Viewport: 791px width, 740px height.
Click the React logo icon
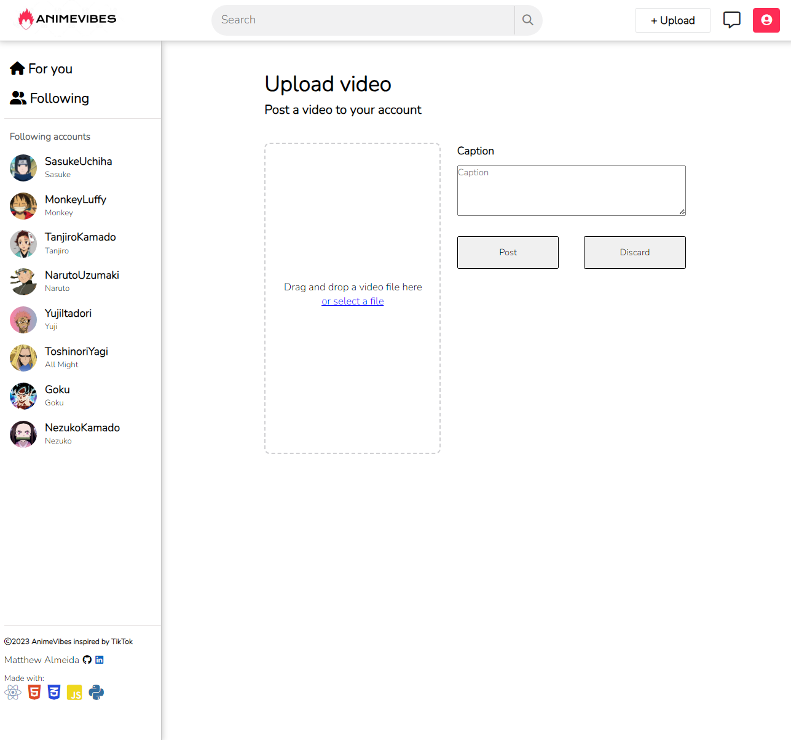(x=13, y=693)
